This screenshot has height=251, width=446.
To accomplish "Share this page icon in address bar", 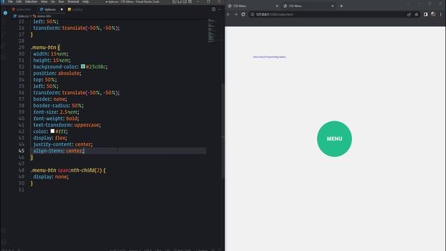I will click(x=409, y=14).
